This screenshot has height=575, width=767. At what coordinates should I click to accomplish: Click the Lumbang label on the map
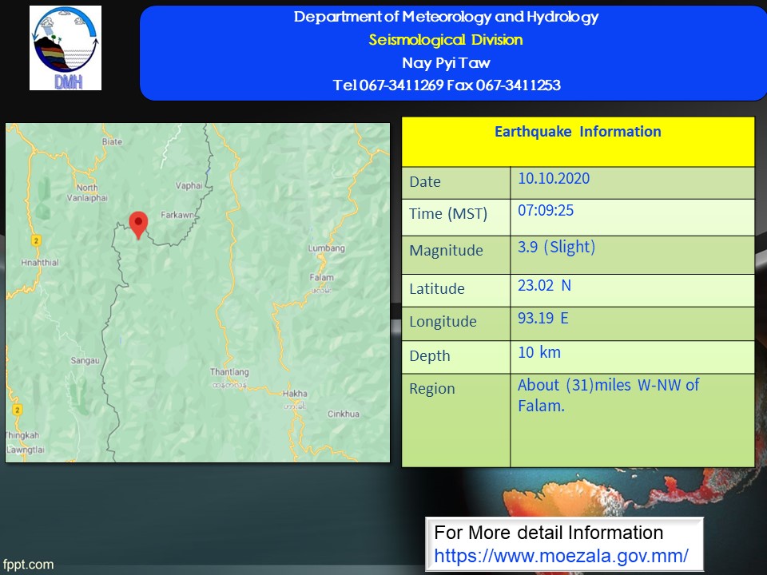(326, 248)
